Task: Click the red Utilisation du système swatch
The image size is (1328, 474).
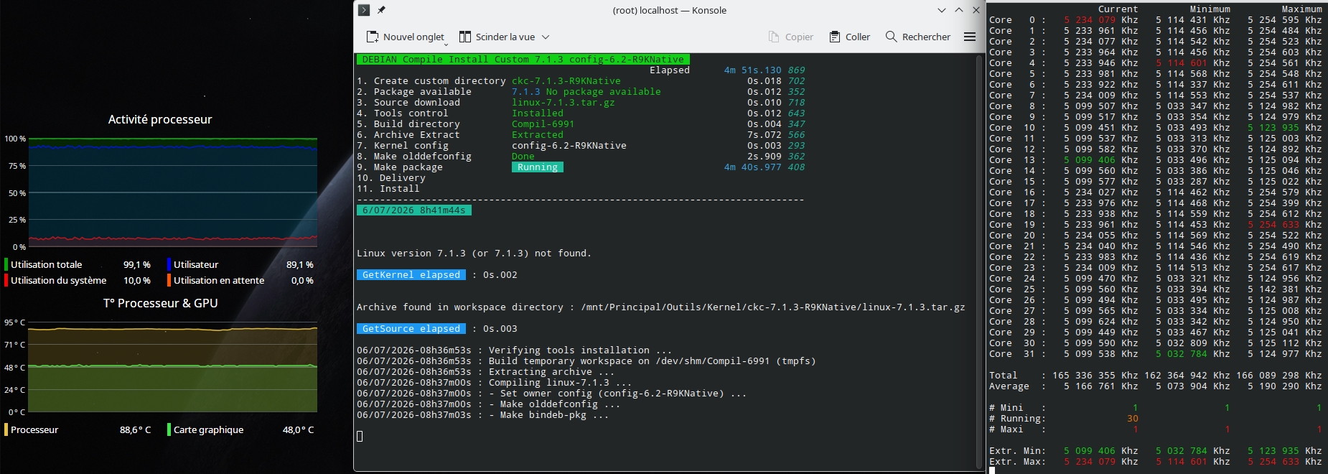Action: click(6, 280)
